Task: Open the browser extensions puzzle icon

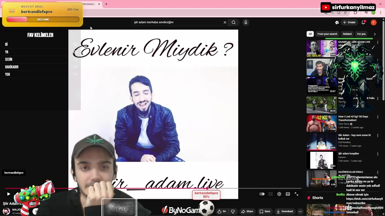Action: click(x=356, y=13)
